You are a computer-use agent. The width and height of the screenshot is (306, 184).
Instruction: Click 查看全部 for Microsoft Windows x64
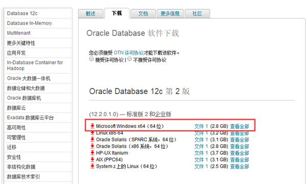coord(240,126)
